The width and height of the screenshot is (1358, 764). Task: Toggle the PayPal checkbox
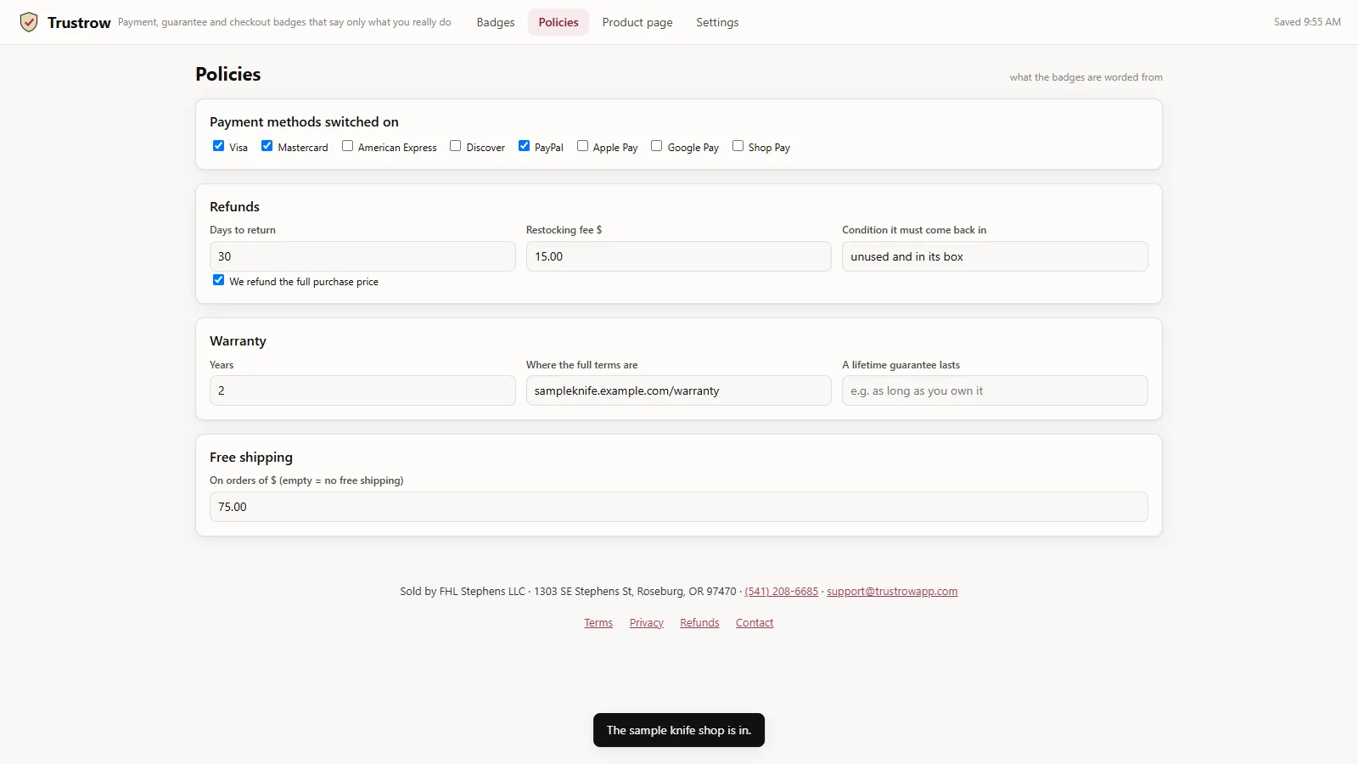click(524, 146)
